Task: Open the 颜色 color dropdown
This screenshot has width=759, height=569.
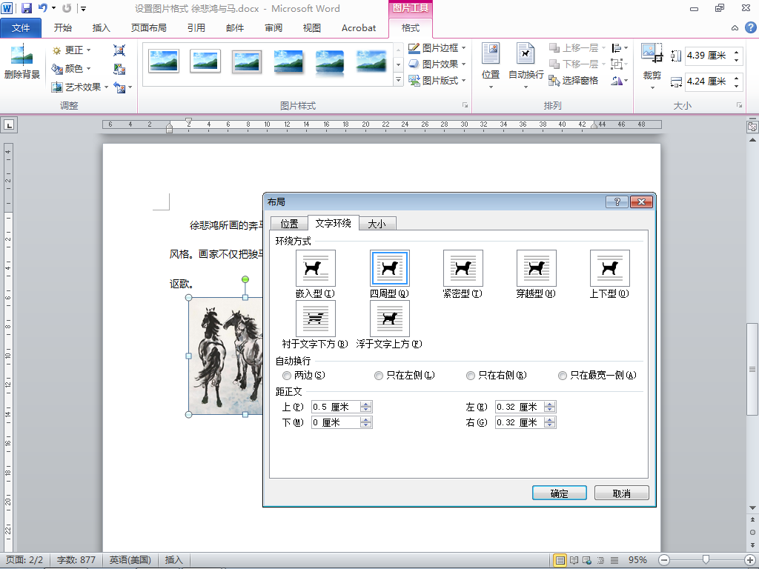Action: pos(72,69)
